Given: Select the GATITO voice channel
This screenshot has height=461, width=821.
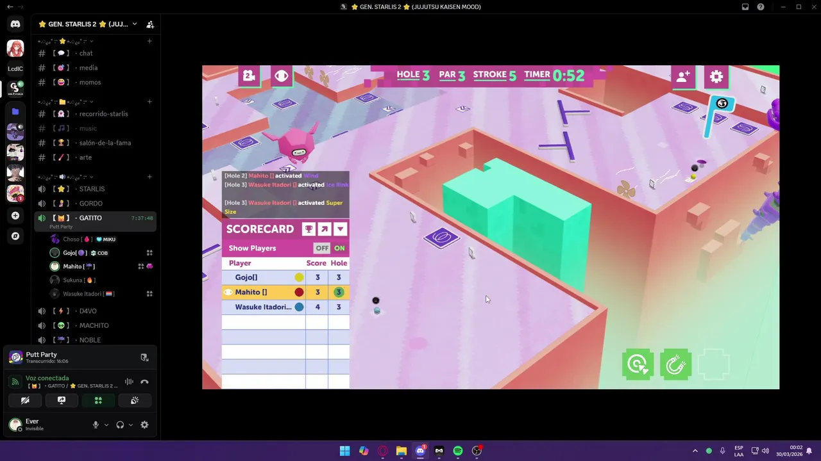Looking at the screenshot, I should [x=96, y=221].
